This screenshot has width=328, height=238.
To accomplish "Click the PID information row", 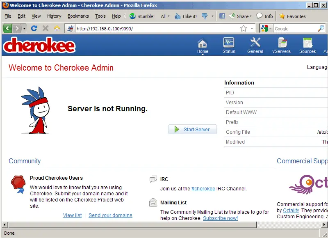I will (276, 92).
